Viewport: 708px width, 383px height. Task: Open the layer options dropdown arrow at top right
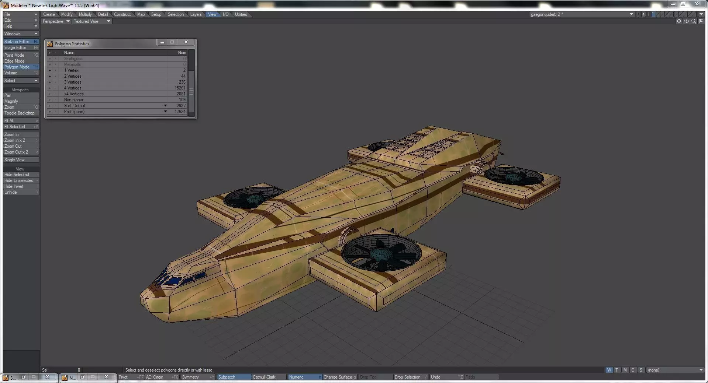pyautogui.click(x=701, y=14)
